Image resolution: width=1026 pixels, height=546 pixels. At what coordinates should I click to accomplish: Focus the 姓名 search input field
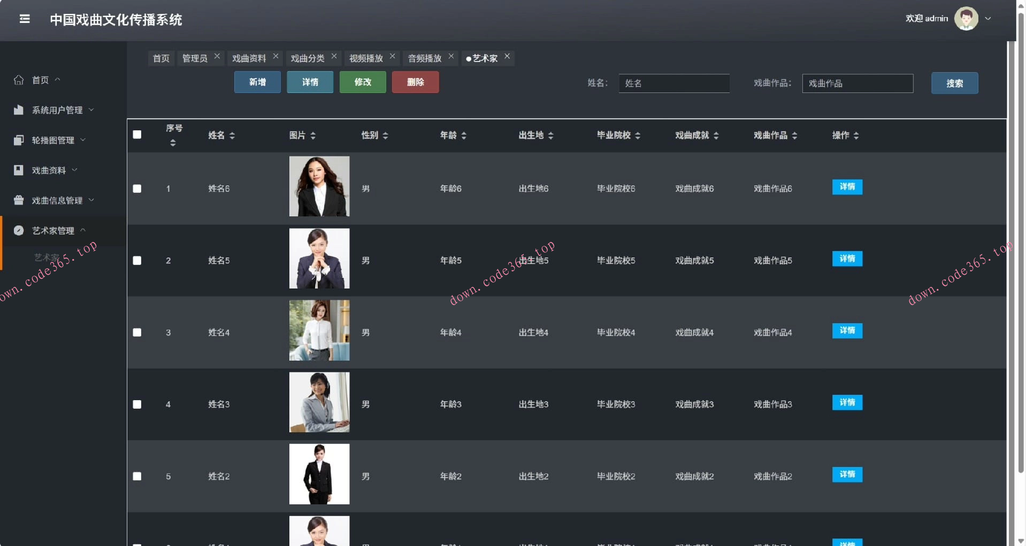[x=673, y=83]
